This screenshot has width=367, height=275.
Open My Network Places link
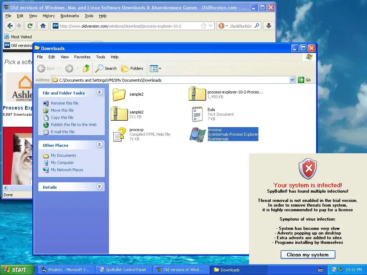click(67, 170)
